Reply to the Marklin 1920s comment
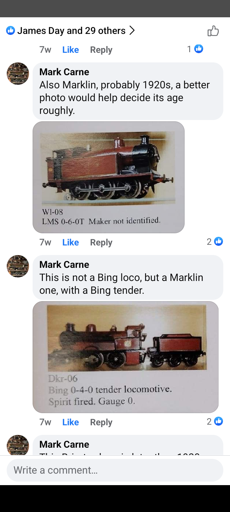This screenshot has height=512, width=230. [101, 243]
